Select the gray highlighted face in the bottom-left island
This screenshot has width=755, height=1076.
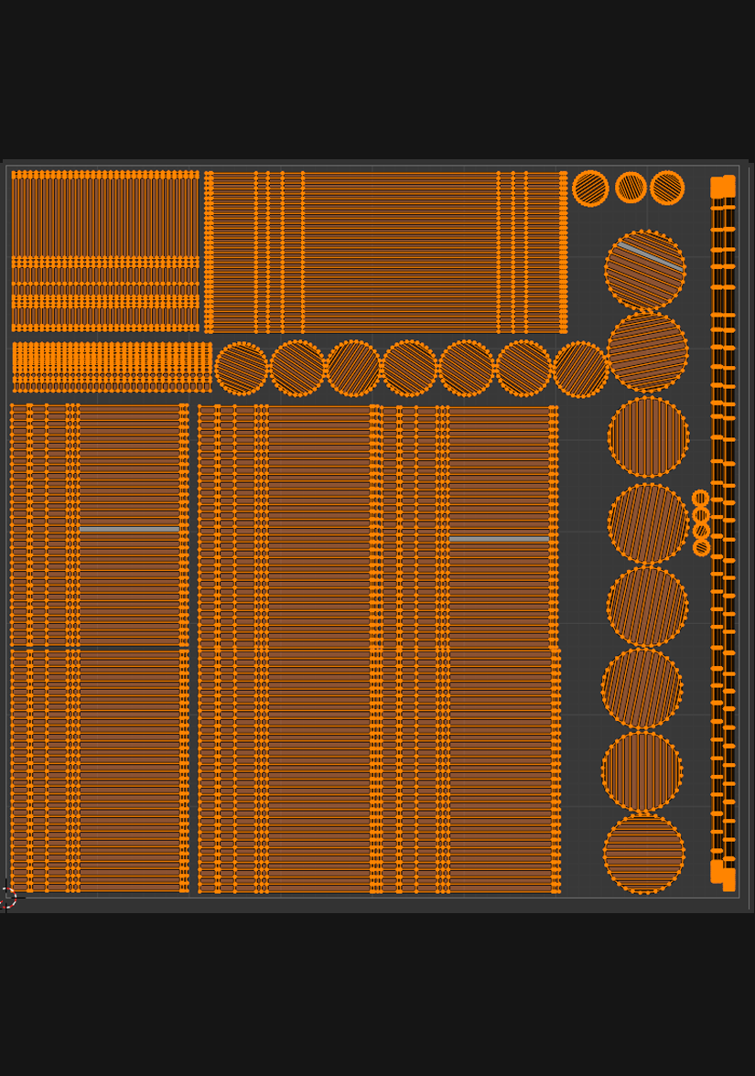point(129,529)
